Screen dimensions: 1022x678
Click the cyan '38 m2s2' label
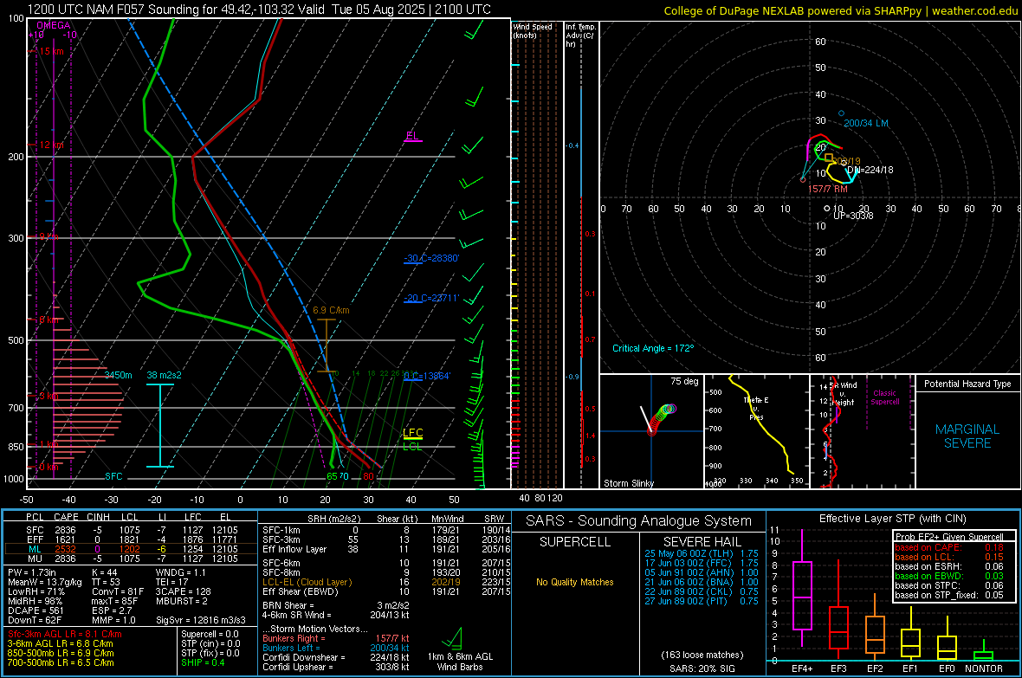coord(165,375)
